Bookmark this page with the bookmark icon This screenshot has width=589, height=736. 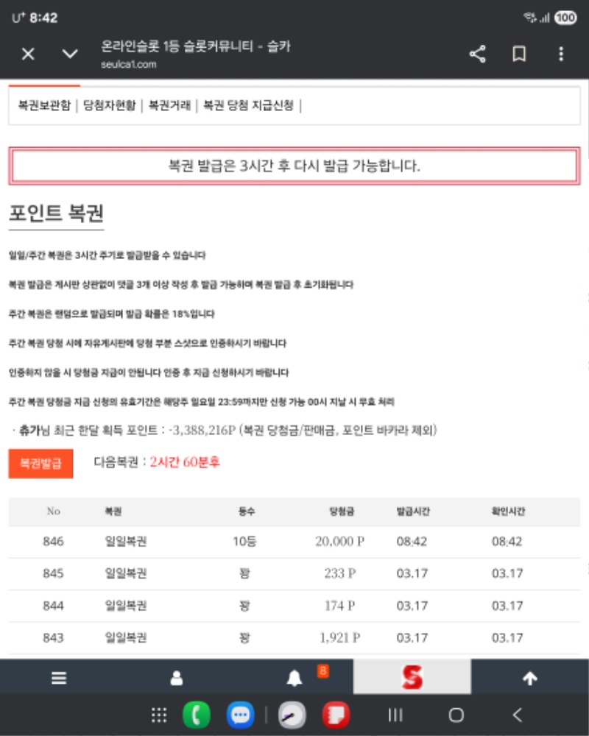pos(519,54)
